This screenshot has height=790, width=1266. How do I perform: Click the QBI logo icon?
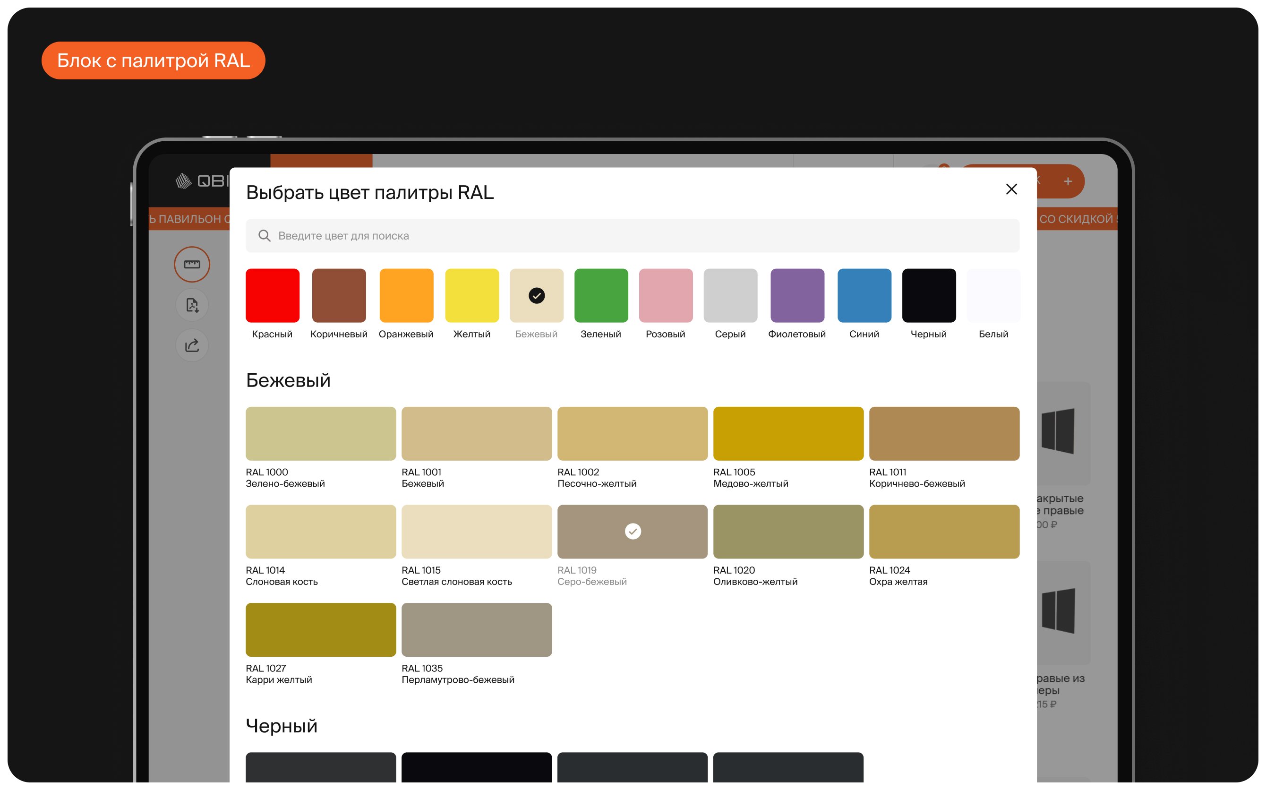click(x=183, y=181)
